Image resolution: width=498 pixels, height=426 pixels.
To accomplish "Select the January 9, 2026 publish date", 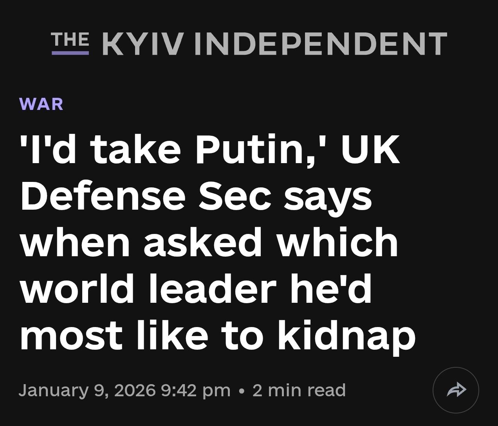I will tap(87, 390).
